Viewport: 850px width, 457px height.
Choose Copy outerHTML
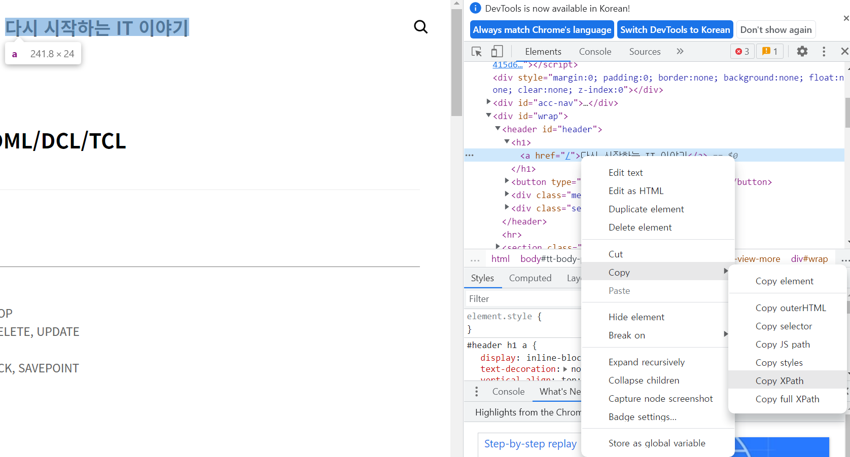788,308
